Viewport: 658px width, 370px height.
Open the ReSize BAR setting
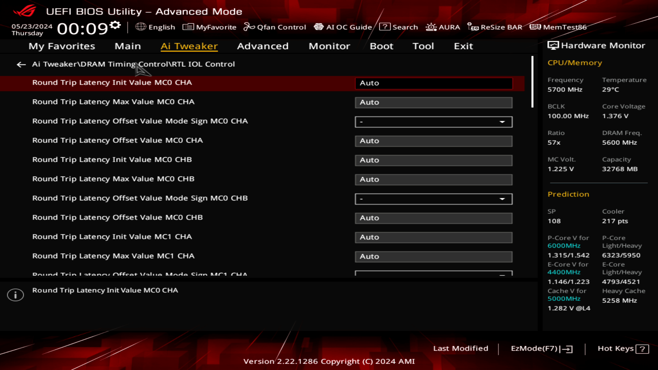(496, 27)
